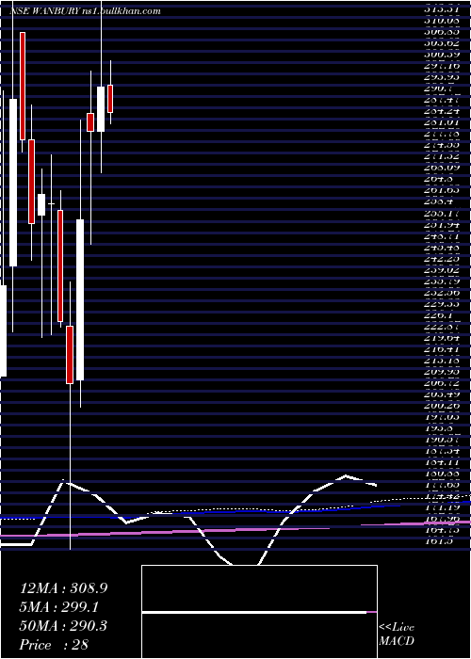Select the 216.41 price axis label
This screenshot has height=659, width=471.
pyautogui.click(x=443, y=349)
